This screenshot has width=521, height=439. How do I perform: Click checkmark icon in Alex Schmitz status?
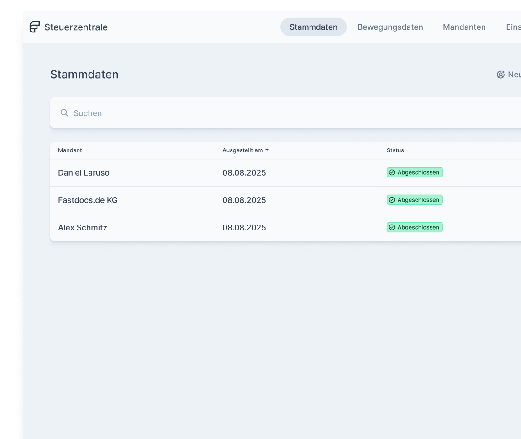(392, 228)
